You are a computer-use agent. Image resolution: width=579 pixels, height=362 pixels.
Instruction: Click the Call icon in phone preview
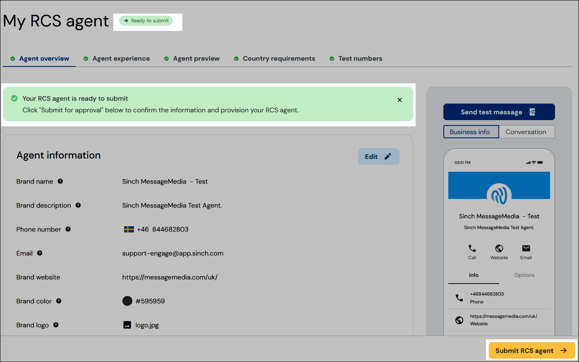tap(472, 248)
